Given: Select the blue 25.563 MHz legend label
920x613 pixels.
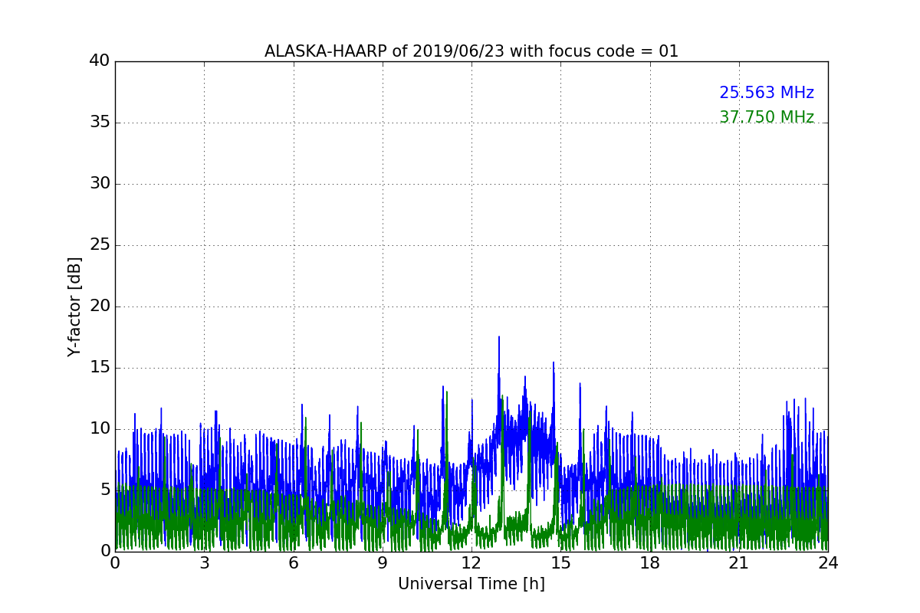Looking at the screenshot, I should coord(767,93).
